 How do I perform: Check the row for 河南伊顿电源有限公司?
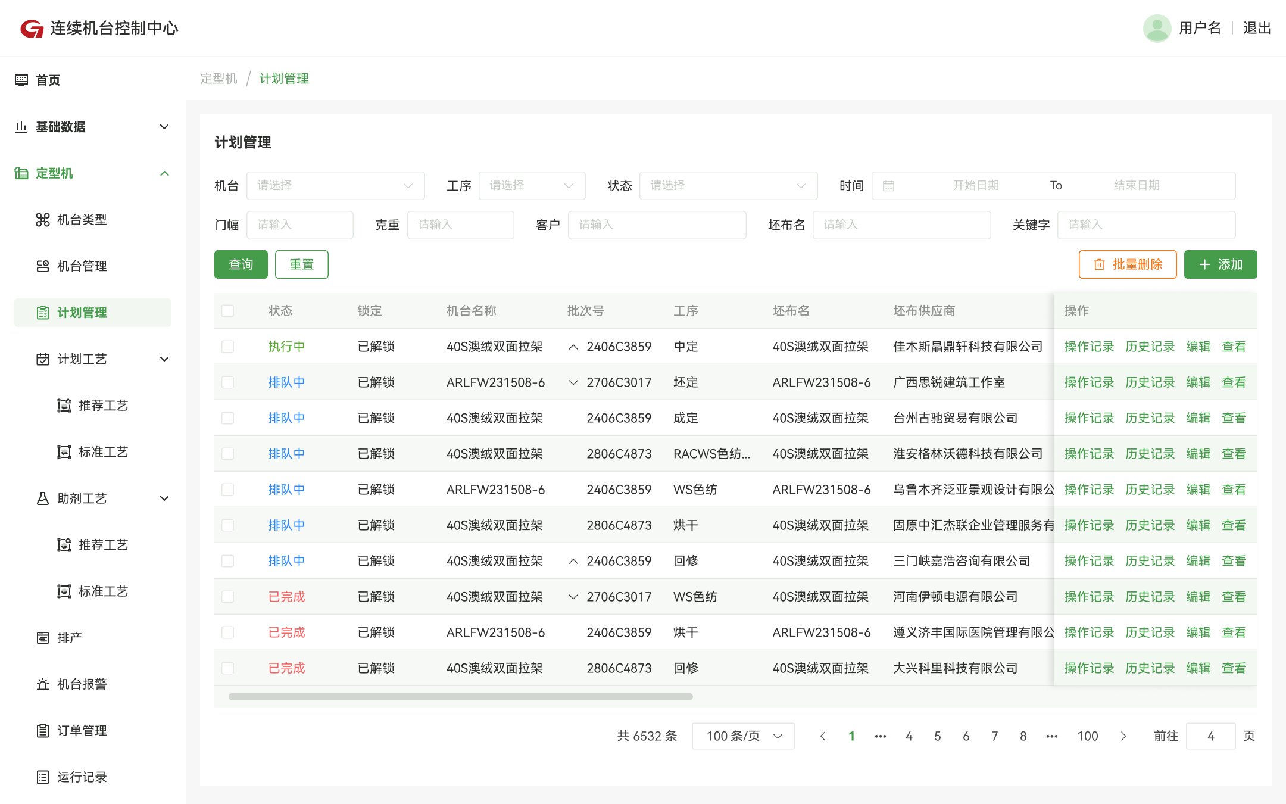228,597
